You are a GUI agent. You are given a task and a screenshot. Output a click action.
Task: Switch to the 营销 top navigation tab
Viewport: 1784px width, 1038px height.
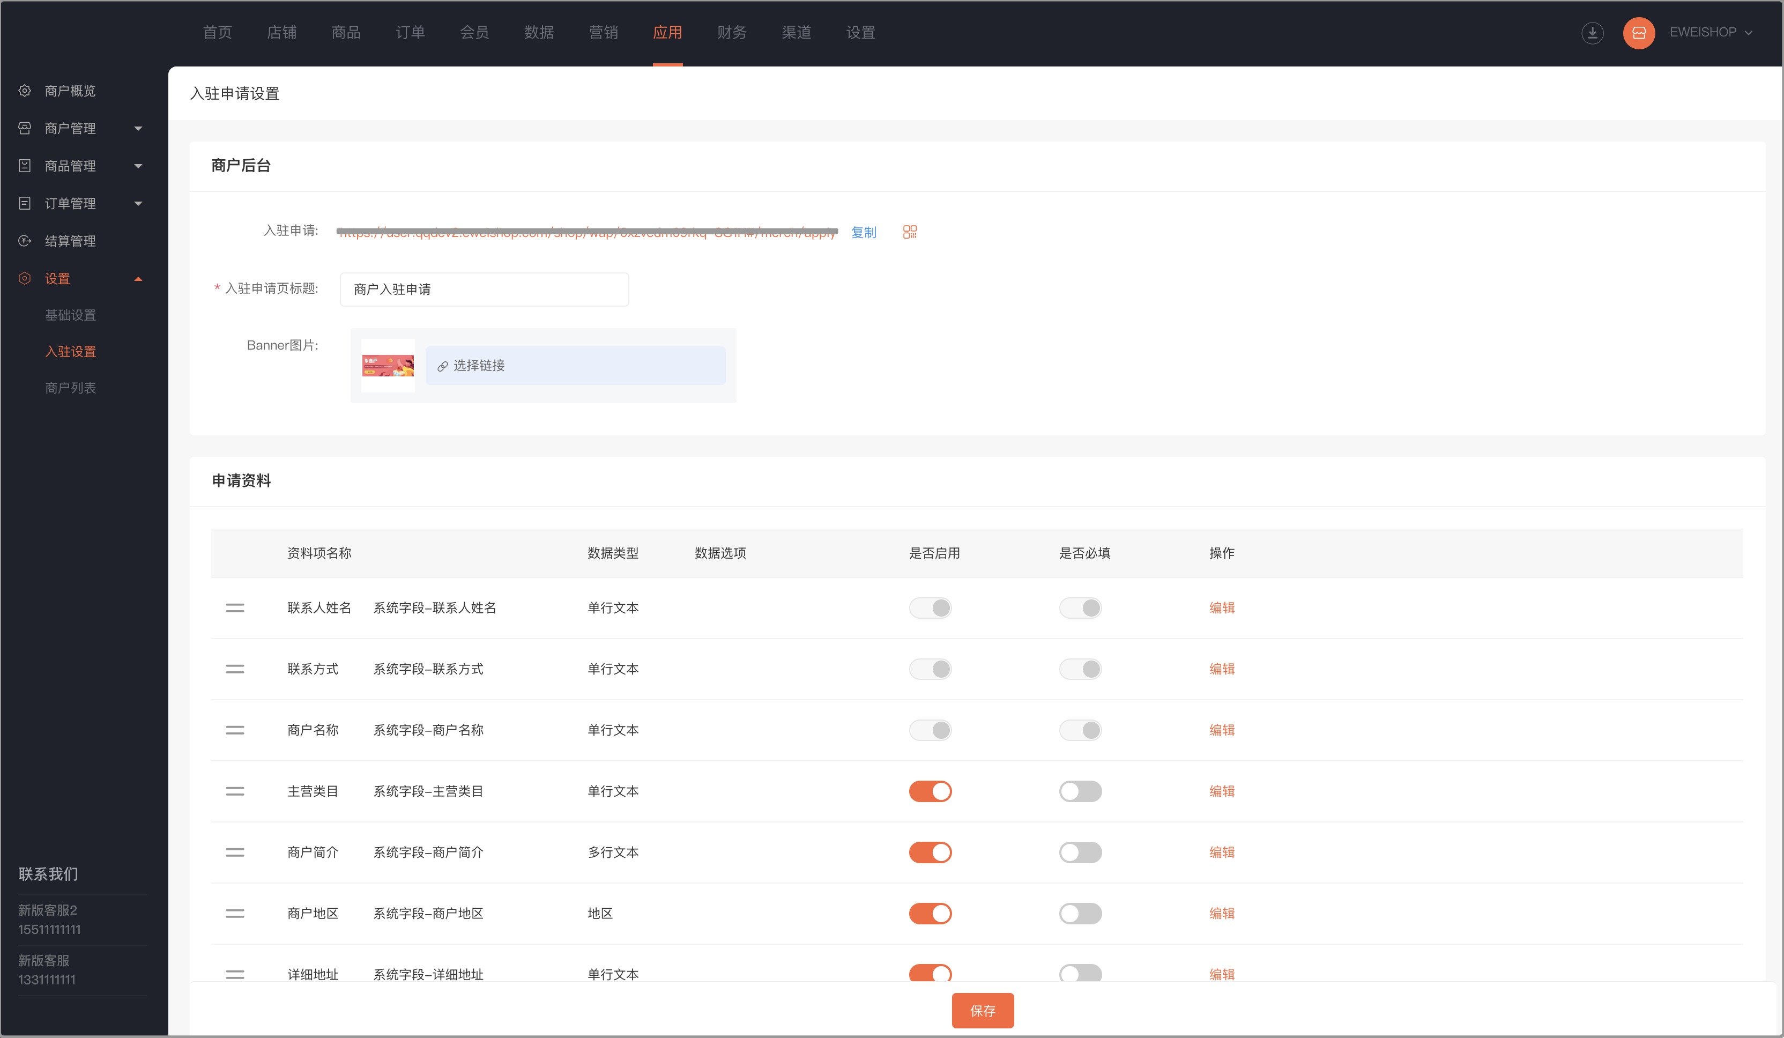603,33
